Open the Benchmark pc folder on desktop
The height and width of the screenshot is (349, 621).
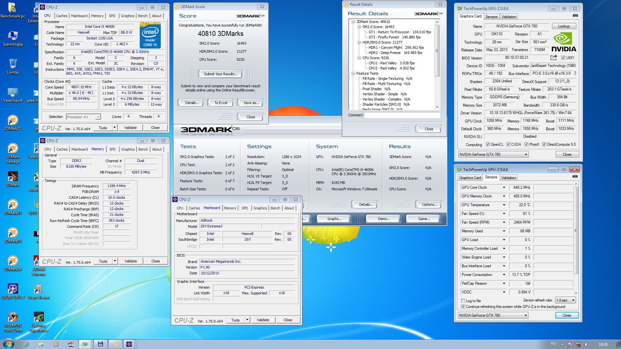tap(13, 10)
